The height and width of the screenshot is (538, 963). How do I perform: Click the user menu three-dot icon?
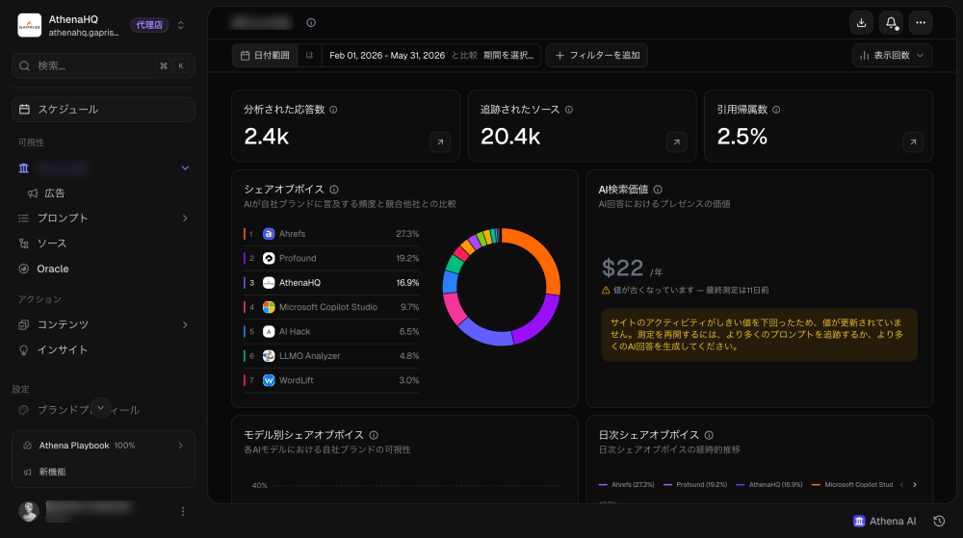pyautogui.click(x=182, y=511)
